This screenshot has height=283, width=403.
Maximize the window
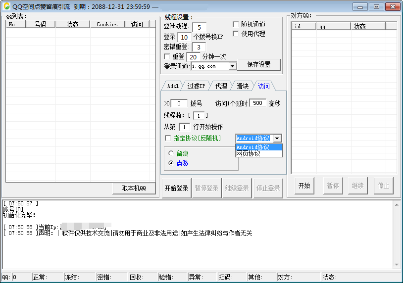[x=376, y=7]
